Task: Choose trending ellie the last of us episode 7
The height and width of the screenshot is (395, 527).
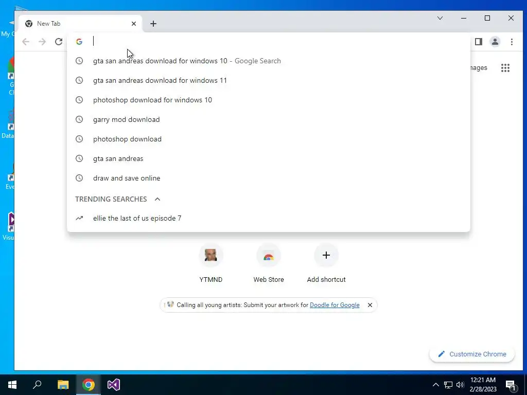Action: pos(269,218)
